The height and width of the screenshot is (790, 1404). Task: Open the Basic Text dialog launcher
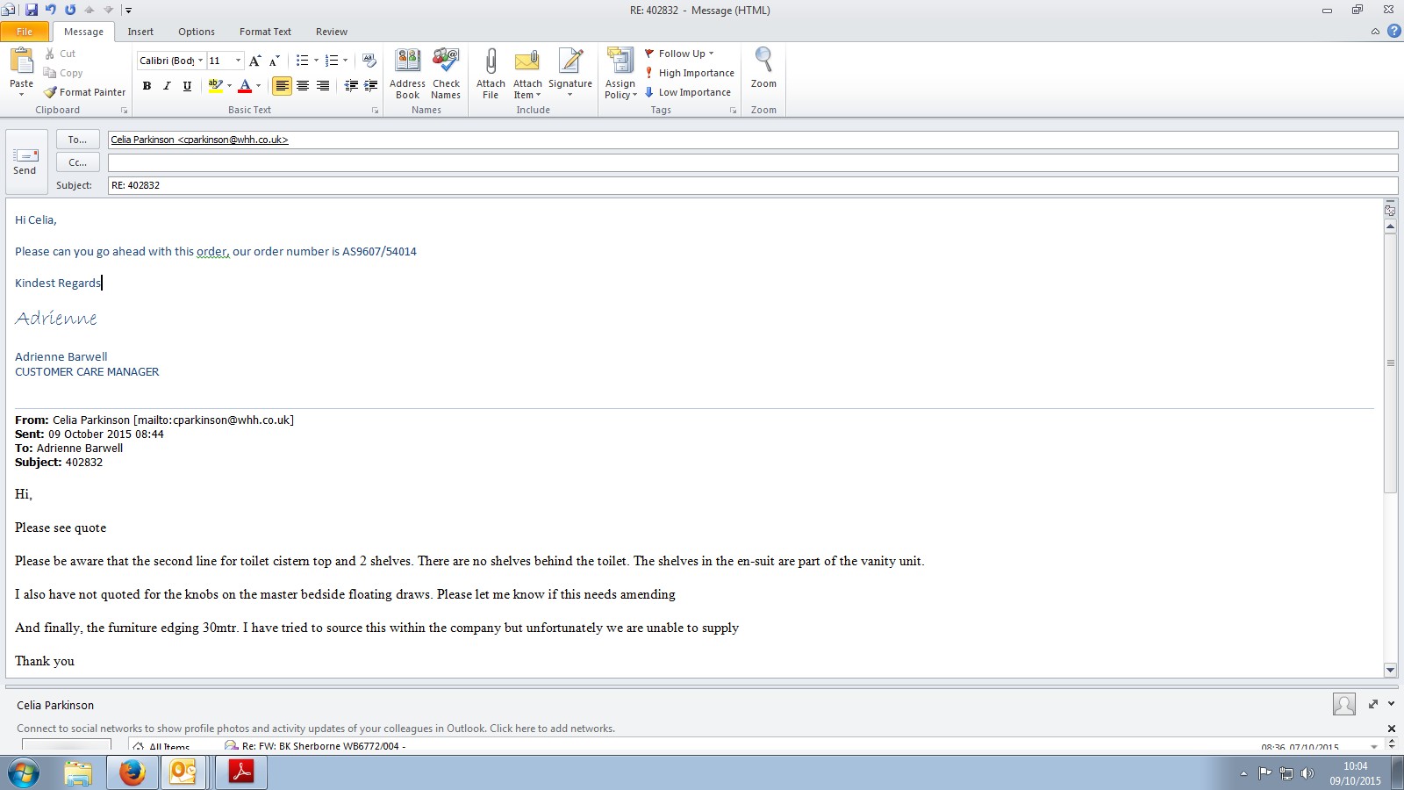375,111
